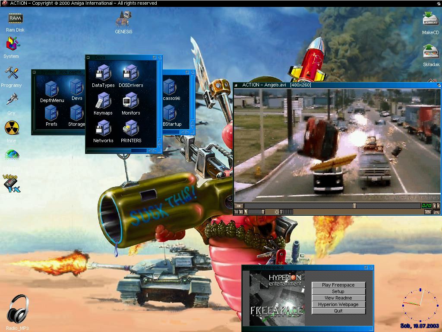Viewport: 442px width, 332px height.
Task: Click the Devs window horizontal scrollbar
Action: 117,151
